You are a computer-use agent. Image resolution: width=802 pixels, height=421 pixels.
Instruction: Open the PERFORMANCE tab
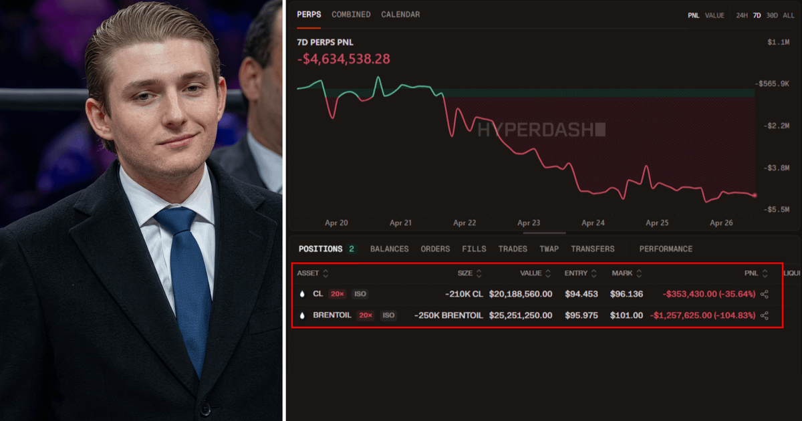click(x=666, y=249)
